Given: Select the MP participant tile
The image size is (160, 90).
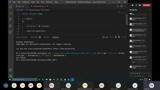Looking at the screenshot, I should [x=52, y=85].
